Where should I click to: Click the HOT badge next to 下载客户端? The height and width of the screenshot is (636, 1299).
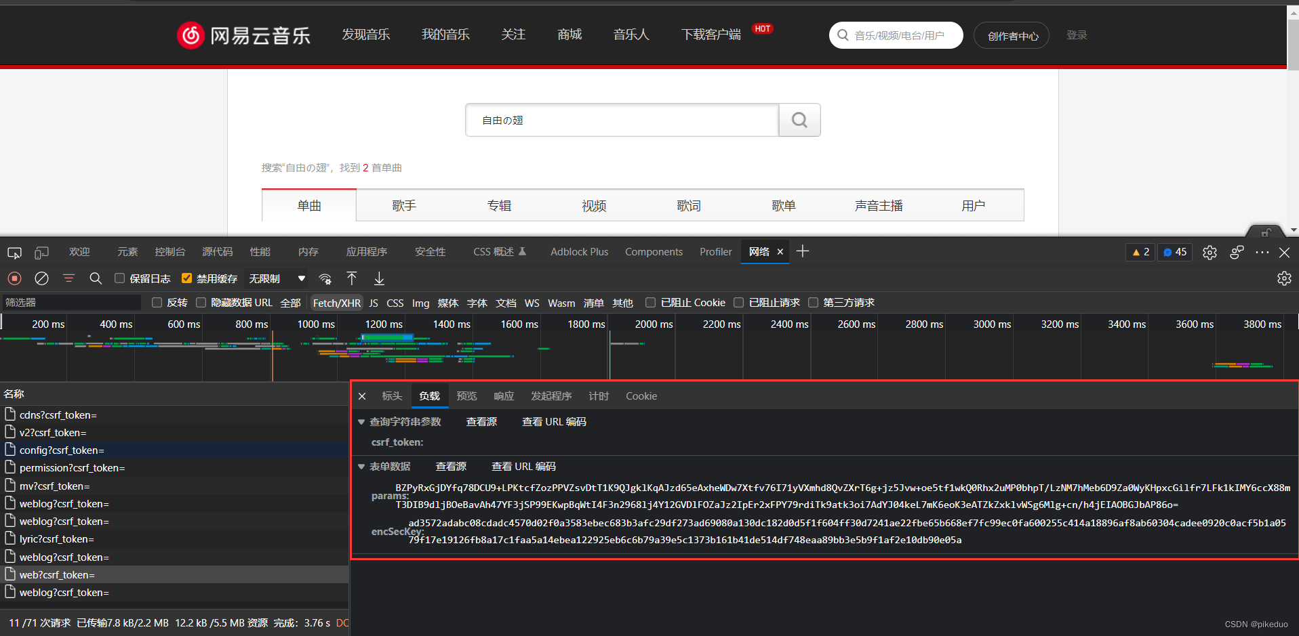762,28
